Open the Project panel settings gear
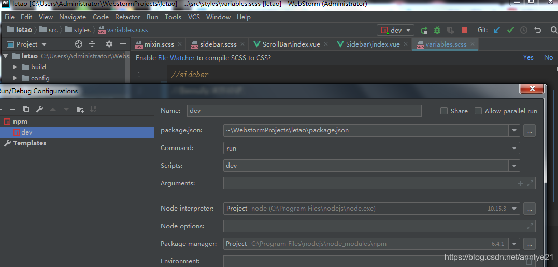Screen dimensions: 558x267 [109, 44]
